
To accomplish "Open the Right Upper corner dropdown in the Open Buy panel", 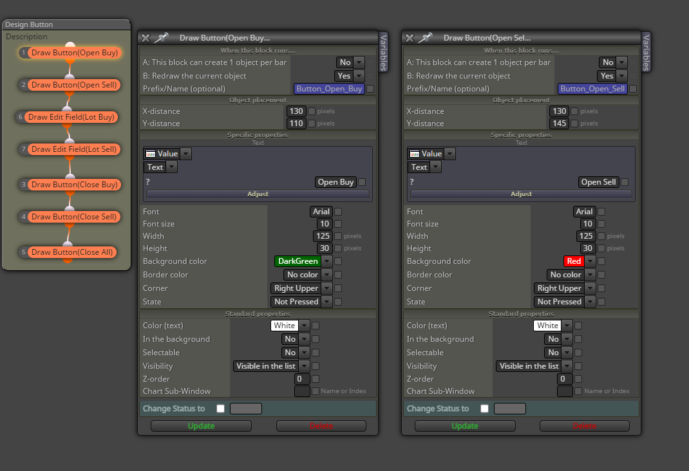I will pyautogui.click(x=326, y=288).
